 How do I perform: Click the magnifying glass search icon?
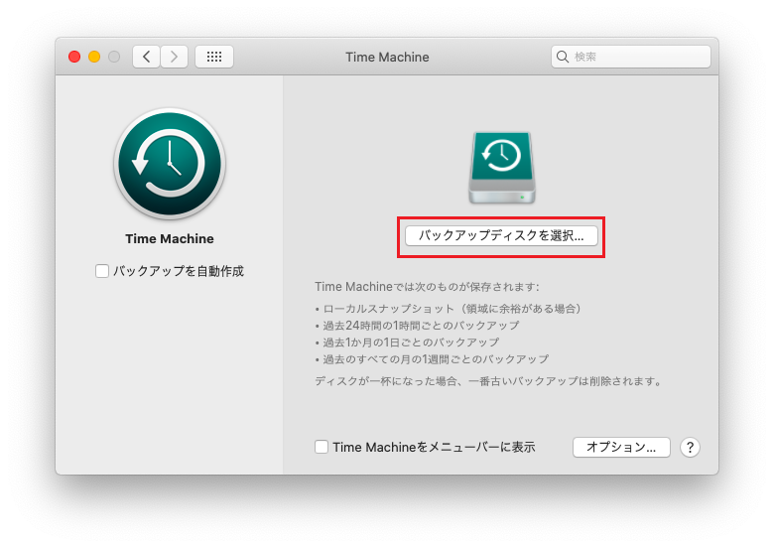click(x=563, y=57)
